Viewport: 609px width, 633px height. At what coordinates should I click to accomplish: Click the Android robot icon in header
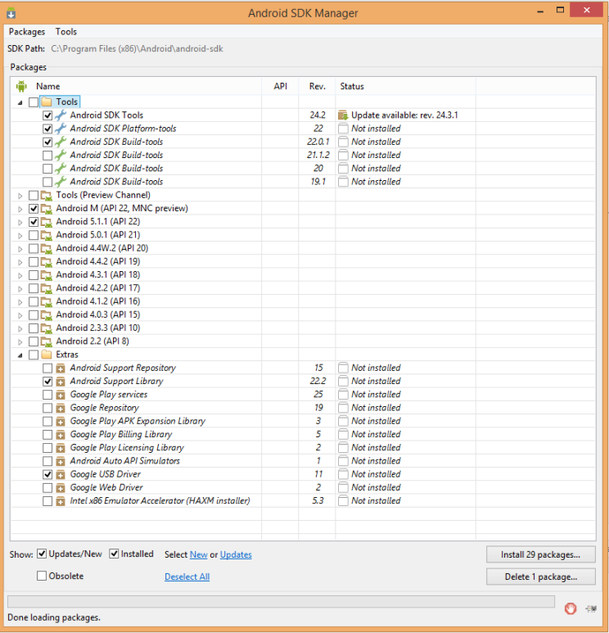[x=21, y=86]
